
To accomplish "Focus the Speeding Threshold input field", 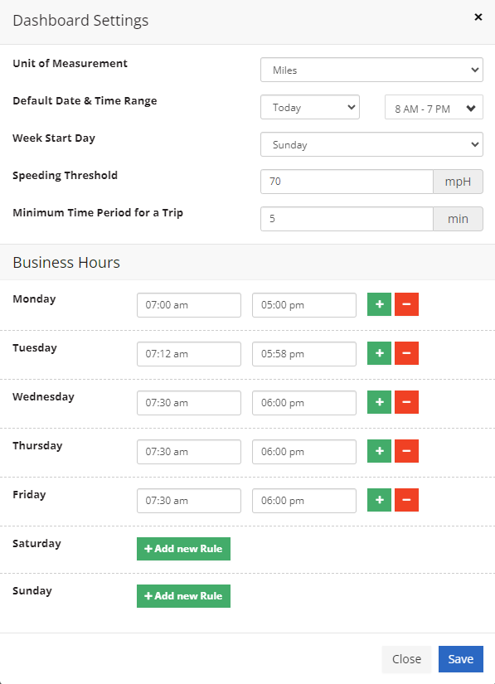I will point(347,182).
